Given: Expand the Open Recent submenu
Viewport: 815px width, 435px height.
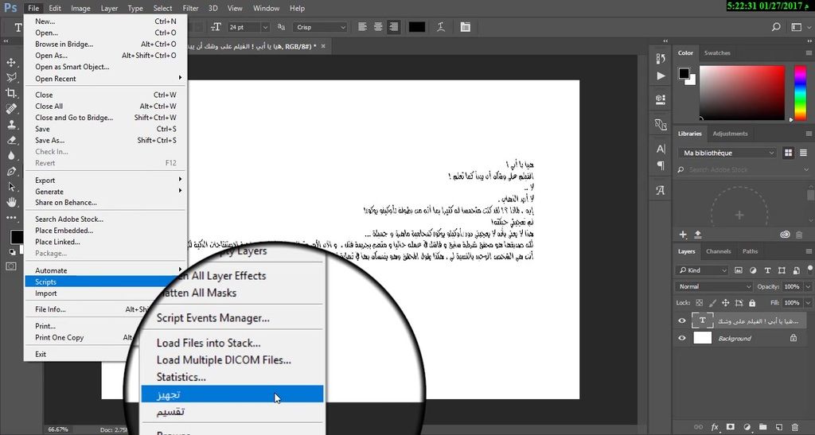Looking at the screenshot, I should coord(106,79).
